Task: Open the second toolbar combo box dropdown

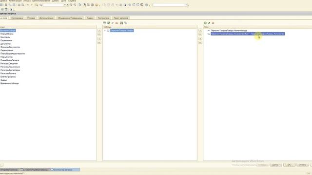Action: point(186,5)
